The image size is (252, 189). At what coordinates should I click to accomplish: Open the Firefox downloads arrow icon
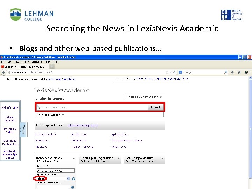pos(232,72)
